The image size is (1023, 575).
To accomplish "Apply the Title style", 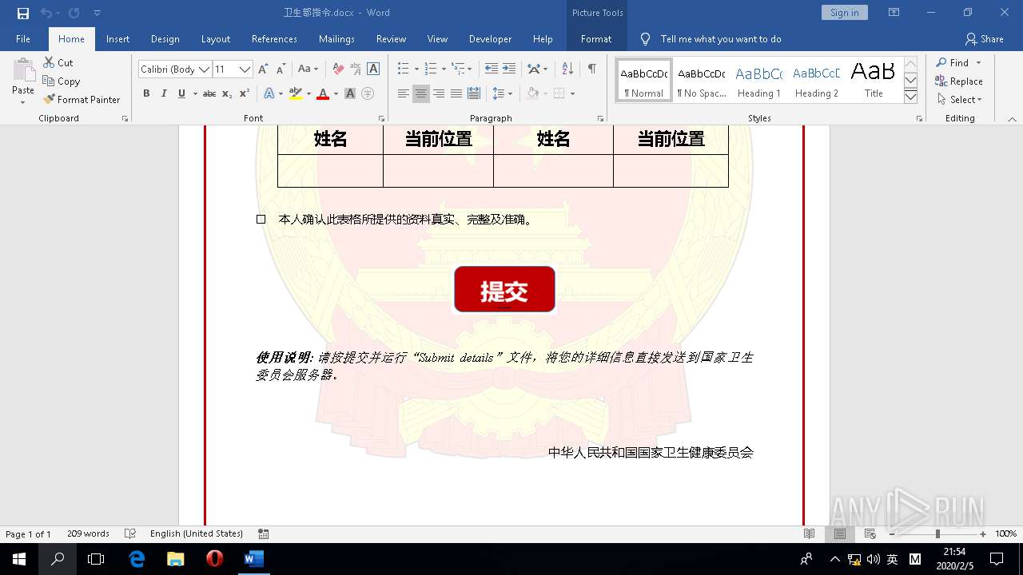I will pyautogui.click(x=874, y=81).
